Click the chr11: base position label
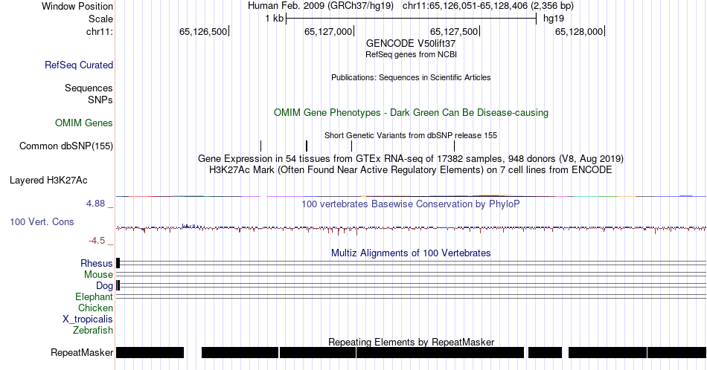 point(100,31)
